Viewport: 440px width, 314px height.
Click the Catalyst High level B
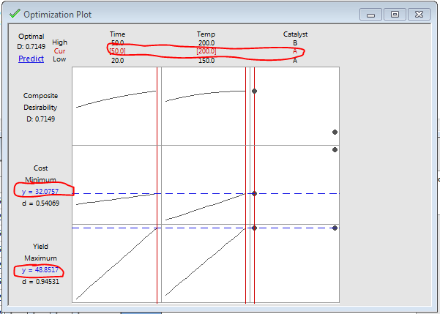pos(295,43)
